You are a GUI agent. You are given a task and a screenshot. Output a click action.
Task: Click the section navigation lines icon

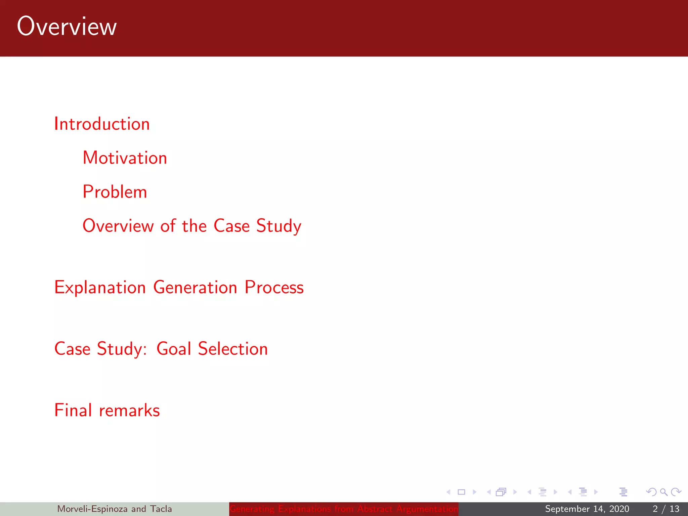click(583, 492)
